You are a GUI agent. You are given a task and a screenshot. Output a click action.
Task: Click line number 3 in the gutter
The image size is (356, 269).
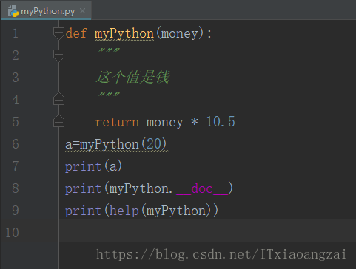[x=16, y=78]
